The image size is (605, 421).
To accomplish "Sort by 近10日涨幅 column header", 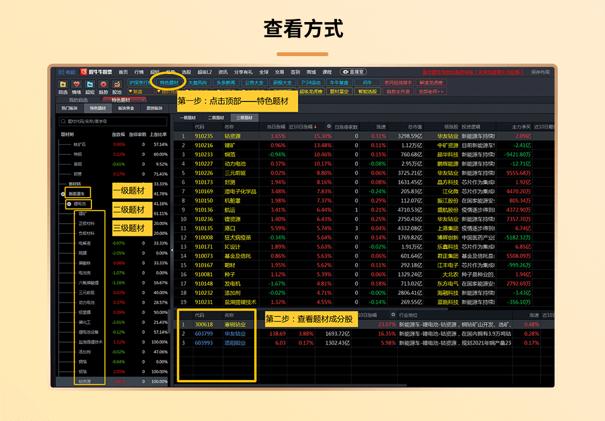I will pos(302,127).
